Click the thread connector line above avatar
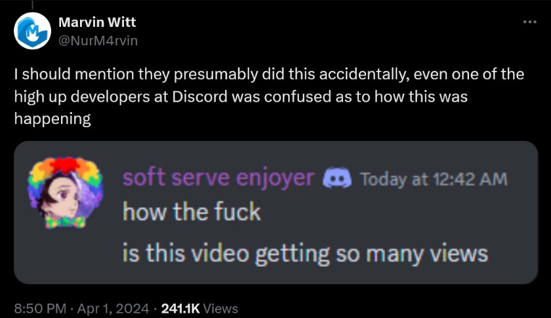Viewport: 551px width, 318px height. click(32, 4)
